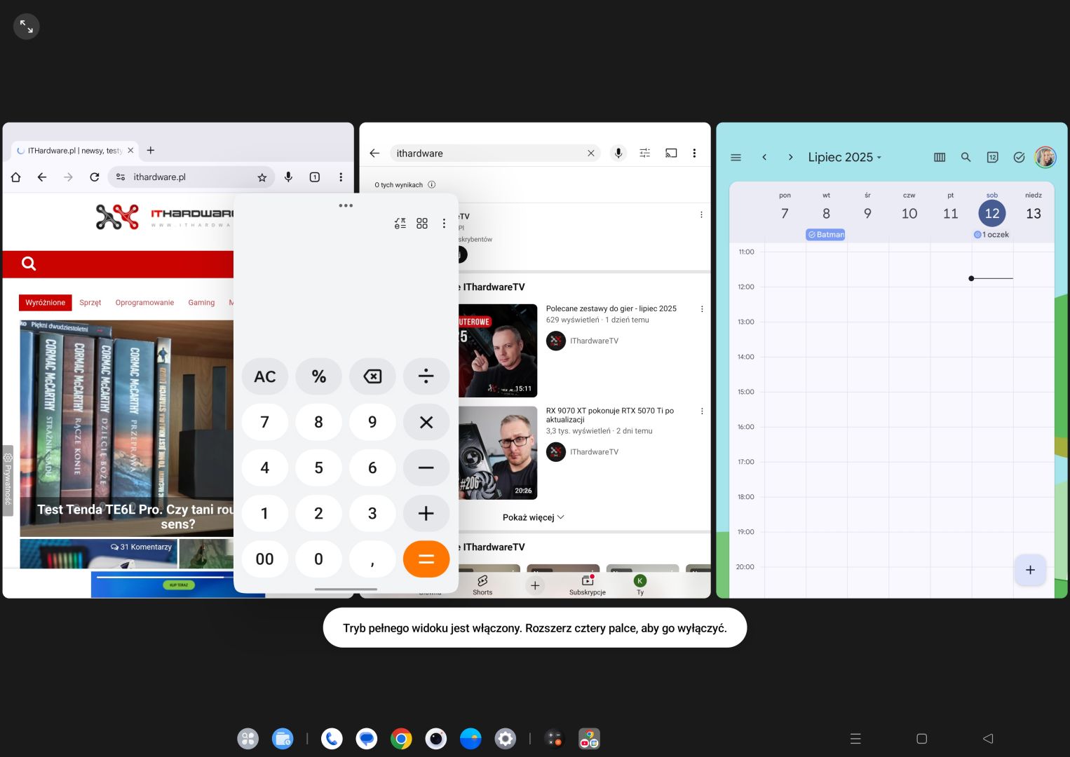The image size is (1070, 757).
Task: Select the Wyróżnione tab on ITHardware
Action: [x=46, y=303]
